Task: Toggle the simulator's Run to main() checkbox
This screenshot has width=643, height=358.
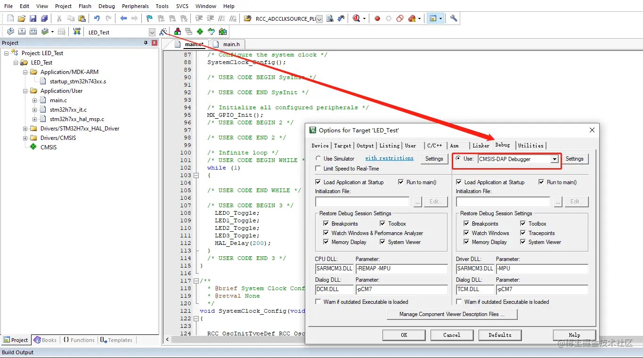Action: pyautogui.click(x=401, y=182)
